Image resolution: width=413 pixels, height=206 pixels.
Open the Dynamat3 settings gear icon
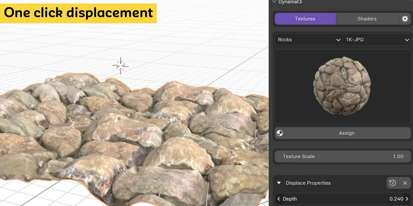[x=405, y=19]
